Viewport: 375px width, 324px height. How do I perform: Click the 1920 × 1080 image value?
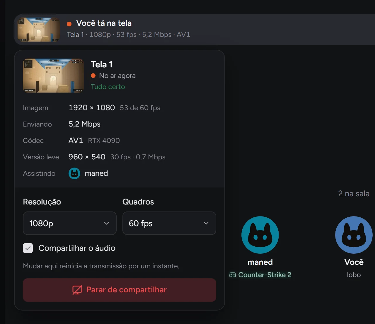[x=92, y=108]
